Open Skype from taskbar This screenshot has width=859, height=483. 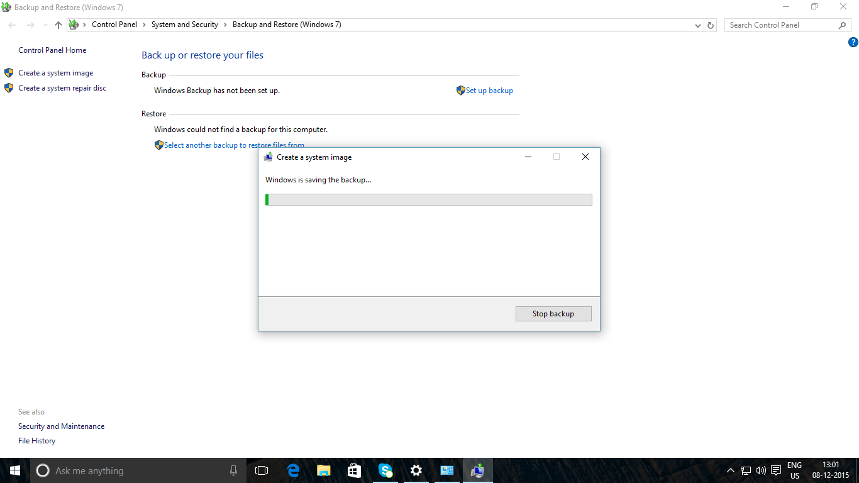(x=385, y=470)
